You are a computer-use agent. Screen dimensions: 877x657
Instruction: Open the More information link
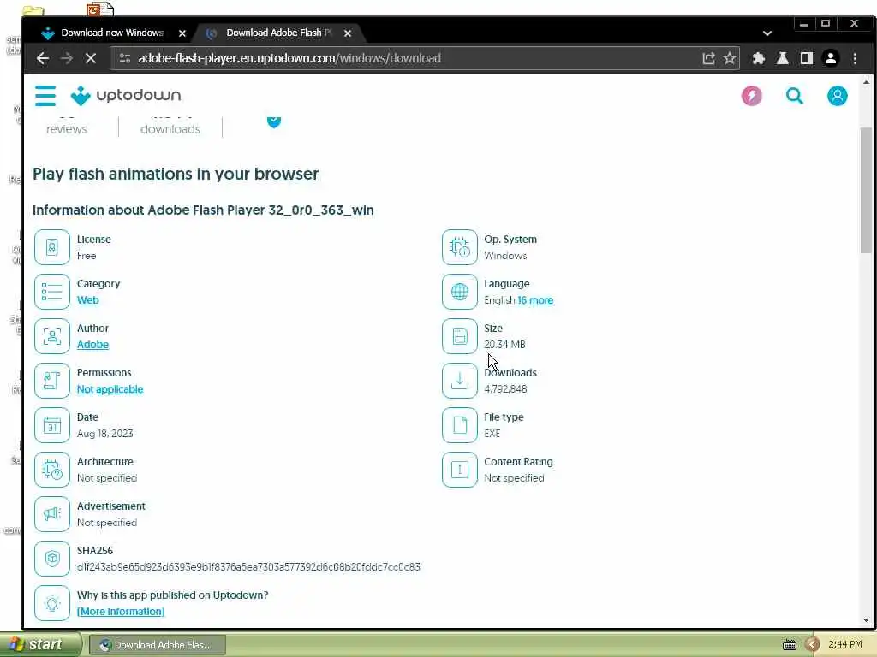click(121, 611)
